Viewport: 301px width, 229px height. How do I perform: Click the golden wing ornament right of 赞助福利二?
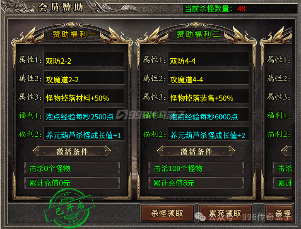click(x=240, y=36)
